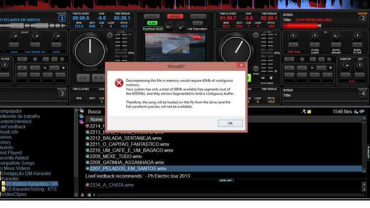Switch to the VIDEO panel tab
Screen dimensions: 370x208
click(x=175, y=16)
